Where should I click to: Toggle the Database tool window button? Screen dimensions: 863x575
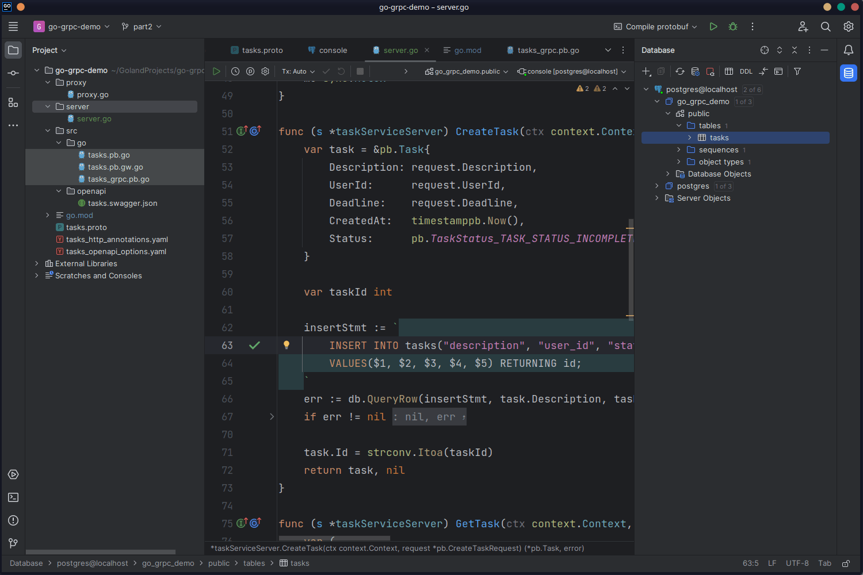tap(848, 73)
